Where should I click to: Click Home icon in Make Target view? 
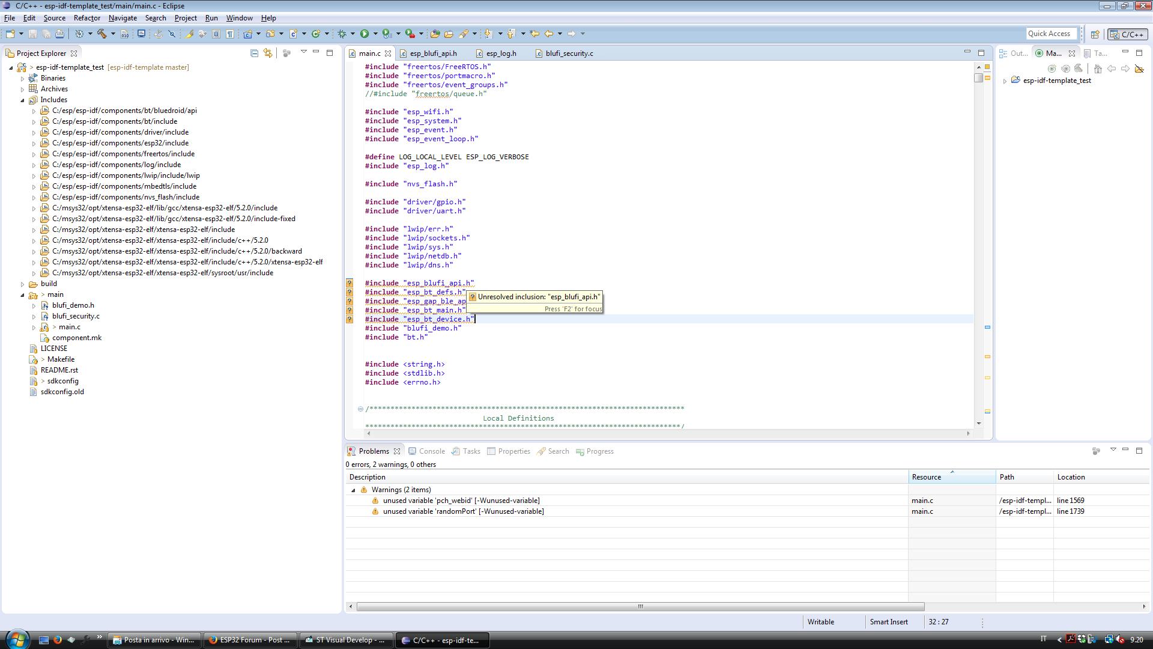tap(1098, 69)
